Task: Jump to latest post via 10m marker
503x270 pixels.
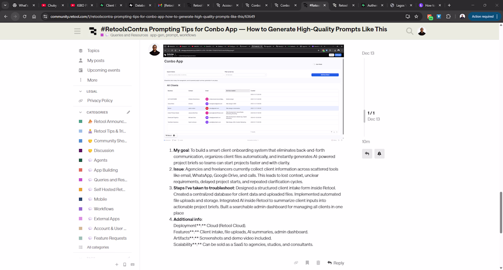Action: click(x=366, y=142)
